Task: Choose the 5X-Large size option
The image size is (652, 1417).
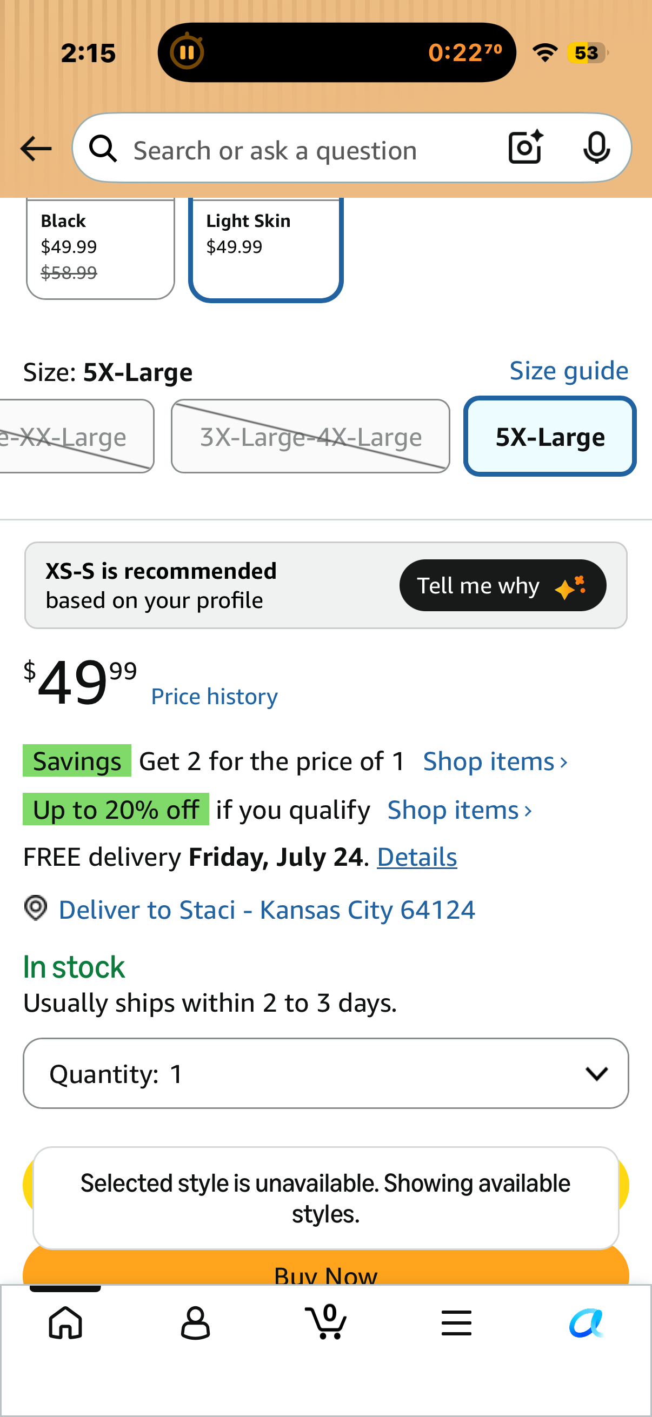Action: click(550, 436)
